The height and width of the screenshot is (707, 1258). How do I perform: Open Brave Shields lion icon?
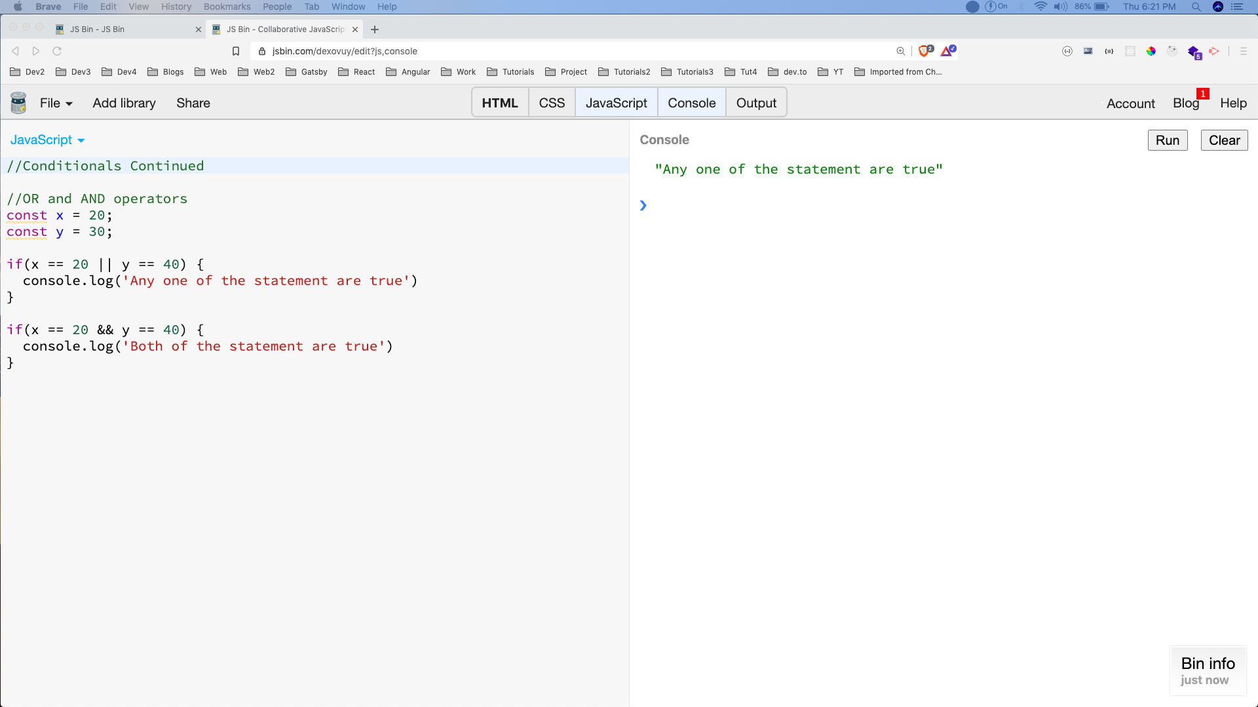pos(925,50)
